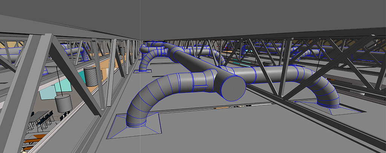
Task: Select the hanging cylindrical pendant lamp
Action: click(63, 103)
